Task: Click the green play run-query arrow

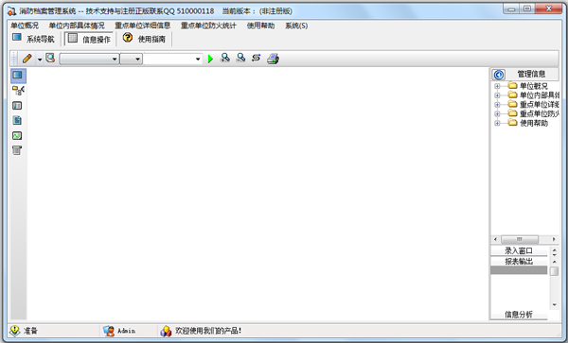Action: 210,59
